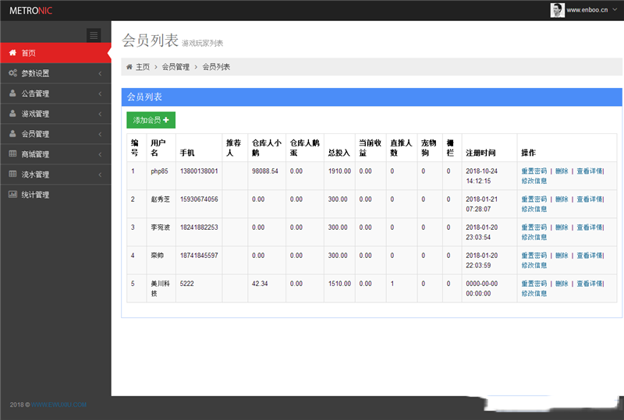The image size is (624, 420).
Task: Click 查看详情 for user 美川科技
Action: click(x=590, y=284)
